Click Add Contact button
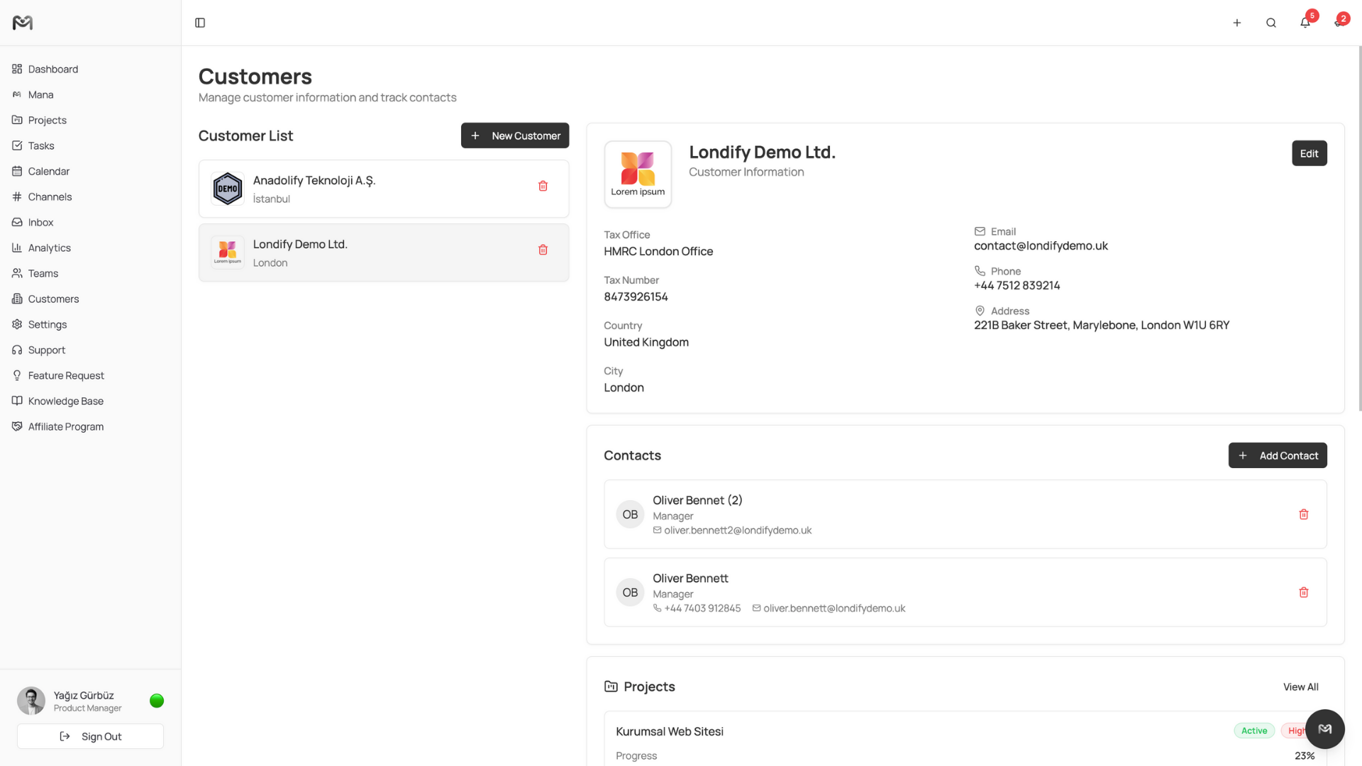1362x766 pixels. point(1277,455)
